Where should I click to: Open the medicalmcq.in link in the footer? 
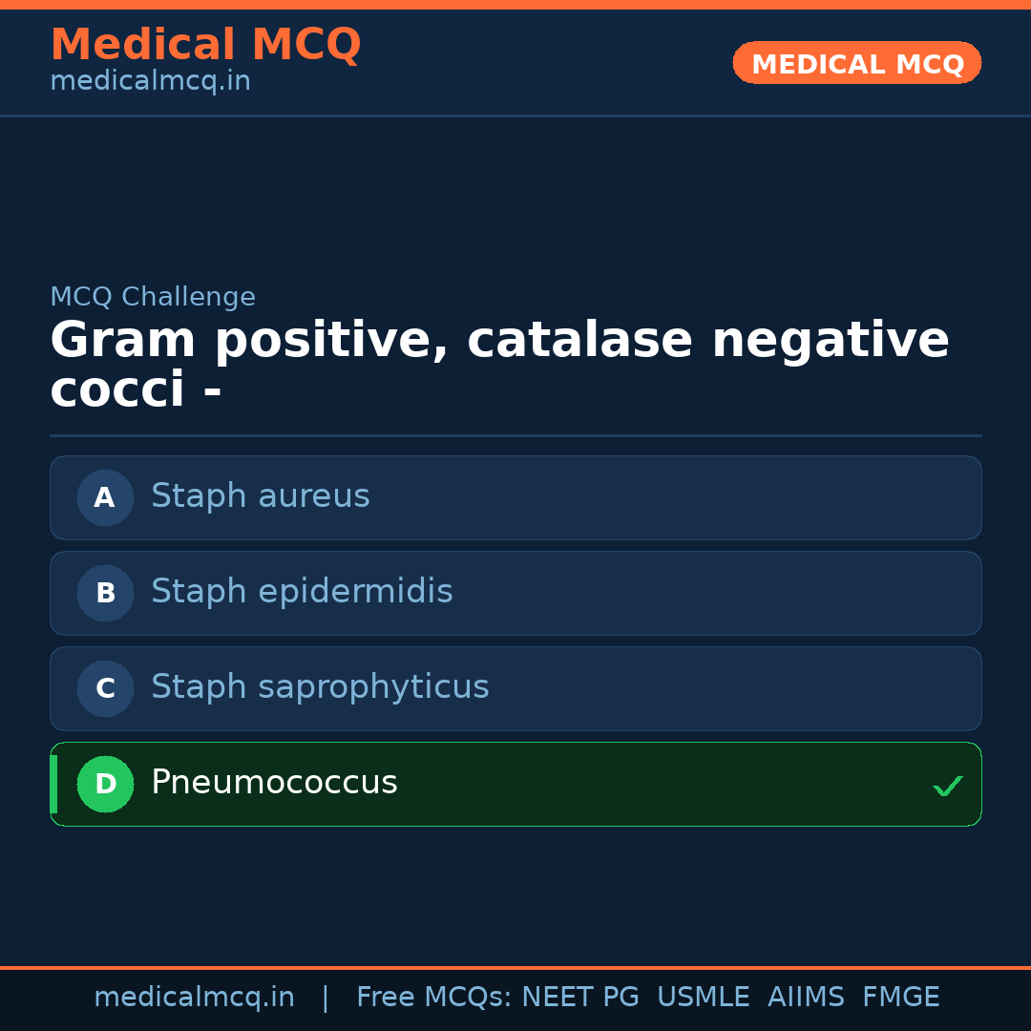tap(195, 997)
